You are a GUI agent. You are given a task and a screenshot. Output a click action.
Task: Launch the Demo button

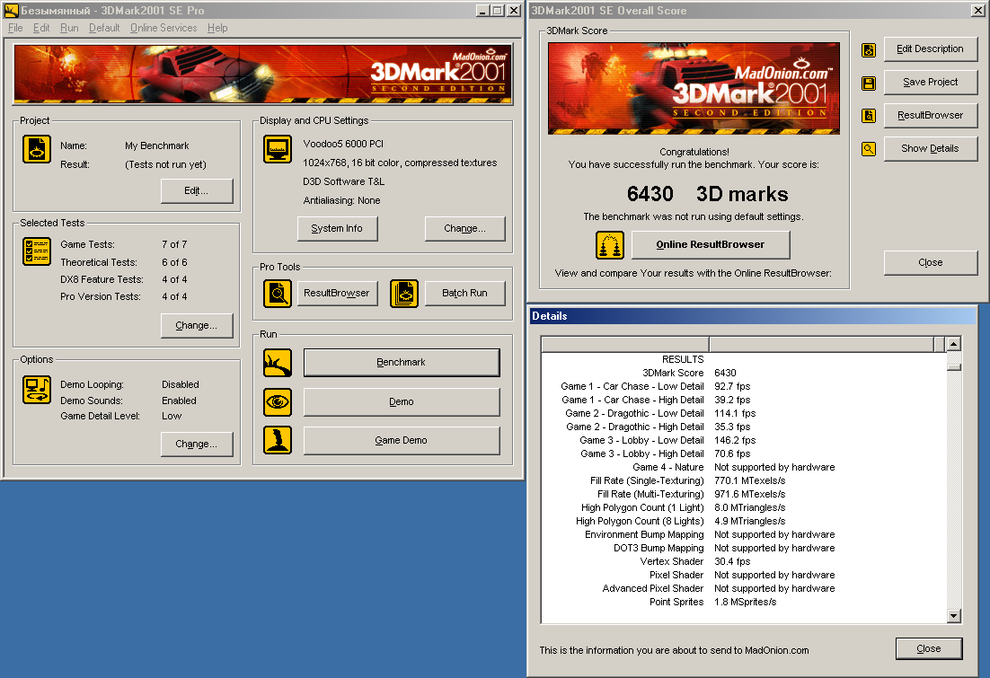[x=402, y=402]
